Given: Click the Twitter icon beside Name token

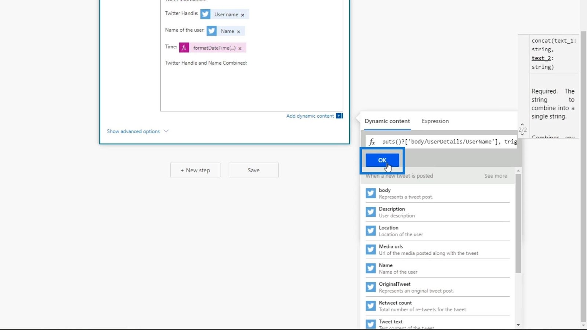Looking at the screenshot, I should [x=212, y=31].
